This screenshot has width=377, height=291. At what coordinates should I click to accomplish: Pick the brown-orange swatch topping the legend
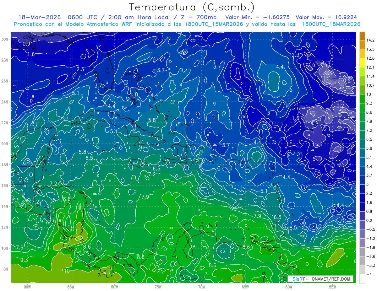pyautogui.click(x=362, y=36)
